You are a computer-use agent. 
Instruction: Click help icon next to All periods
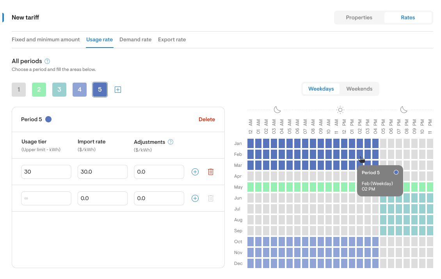pos(47,61)
